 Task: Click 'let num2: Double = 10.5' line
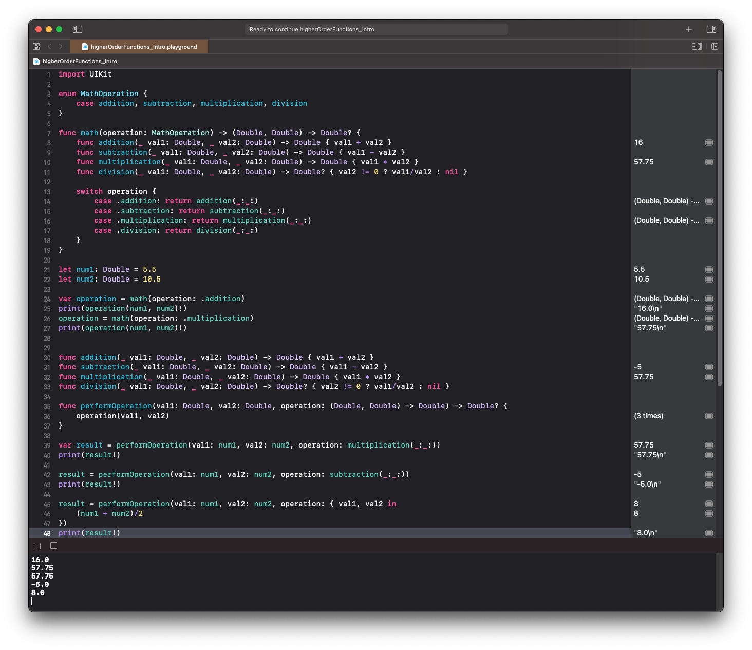[x=109, y=279]
